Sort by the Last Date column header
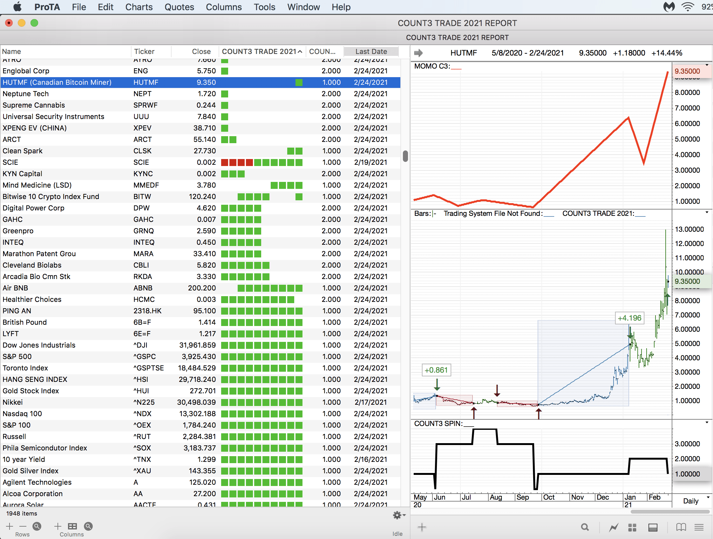713x539 pixels. coord(371,51)
